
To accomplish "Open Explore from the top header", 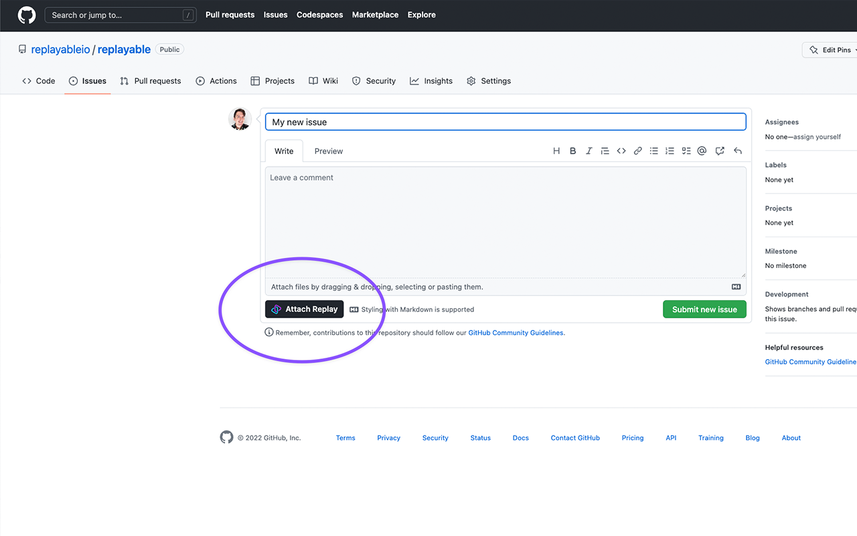I will (422, 15).
